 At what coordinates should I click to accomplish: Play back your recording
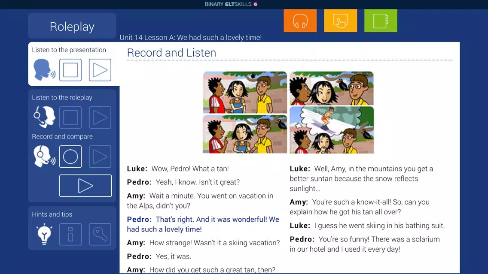tap(100, 157)
